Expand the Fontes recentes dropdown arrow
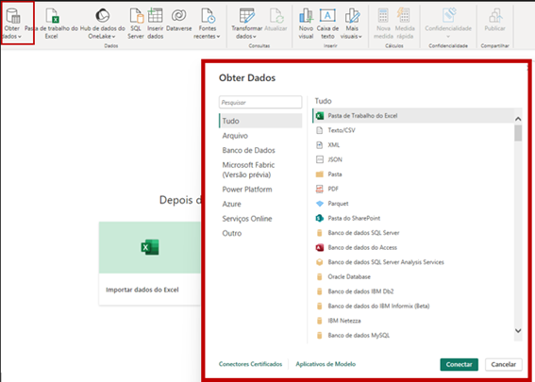This screenshot has width=535, height=382. (218, 37)
